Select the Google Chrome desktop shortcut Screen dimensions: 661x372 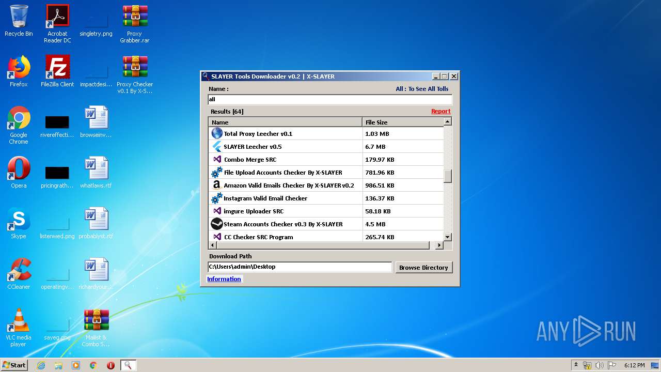(x=19, y=125)
